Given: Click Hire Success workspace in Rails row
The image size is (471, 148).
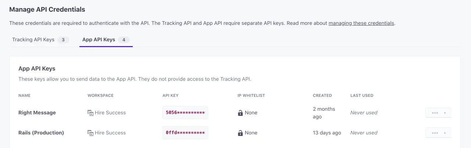Looking at the screenshot, I should (x=110, y=133).
